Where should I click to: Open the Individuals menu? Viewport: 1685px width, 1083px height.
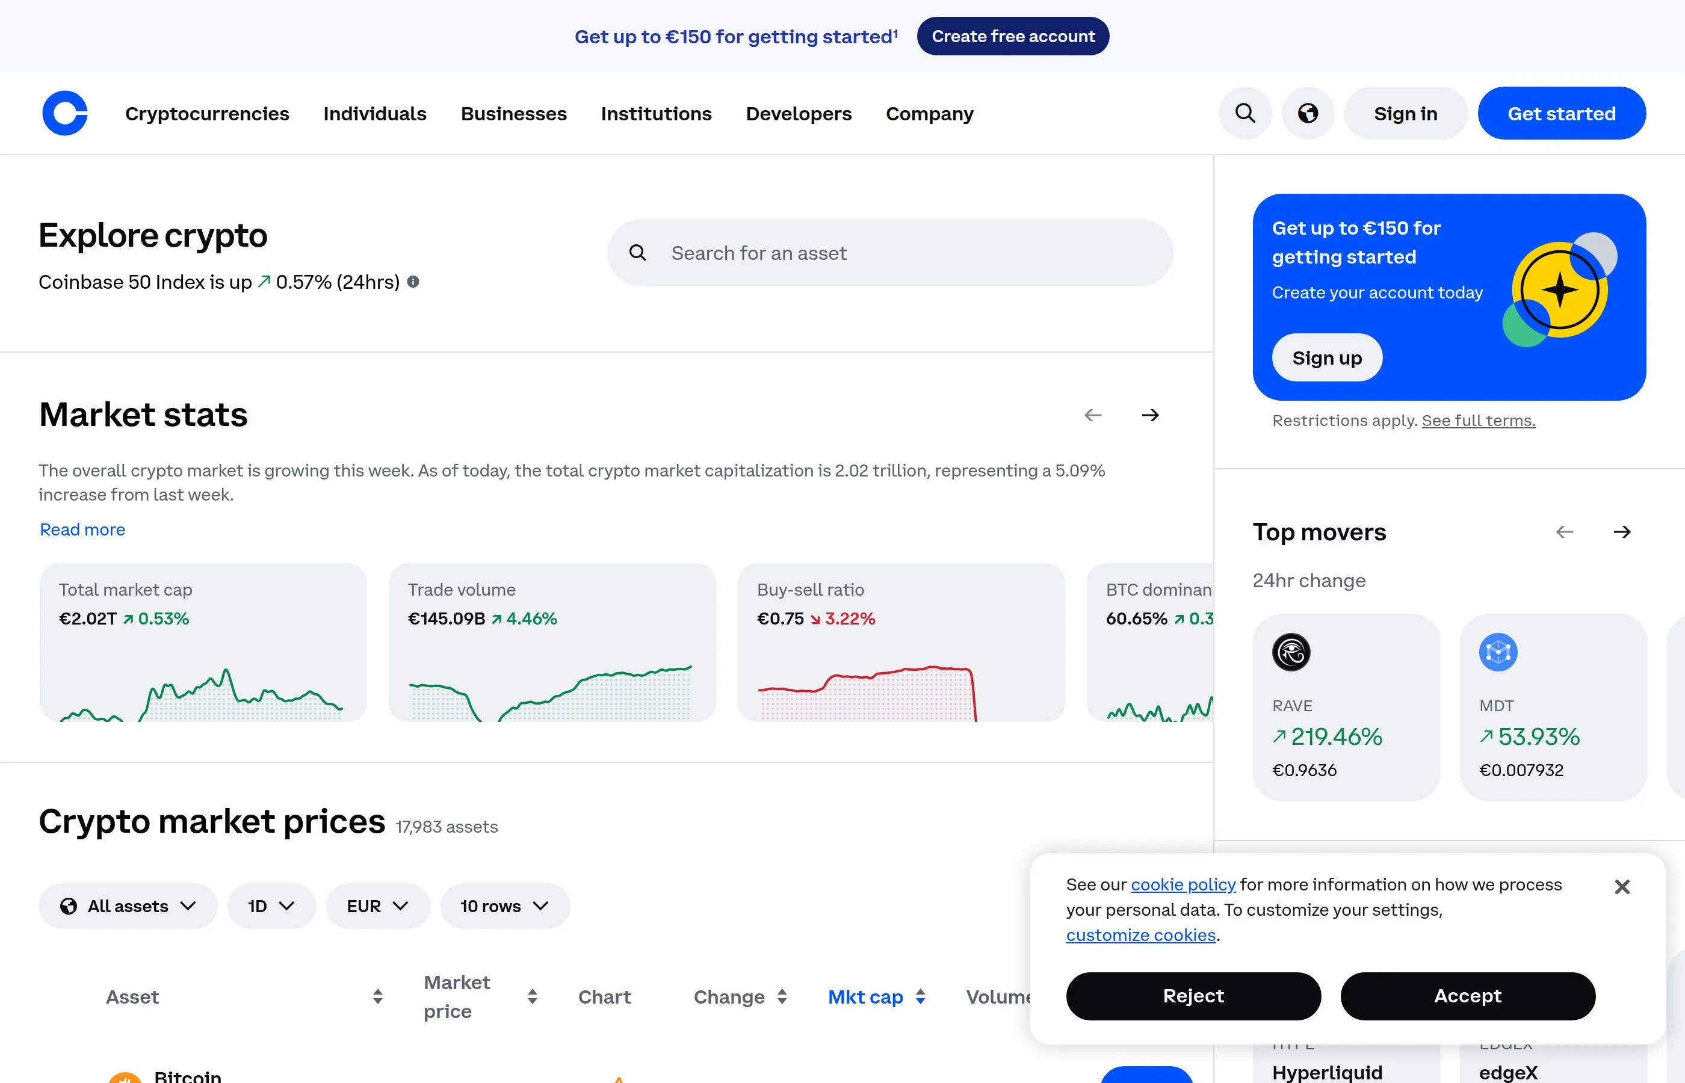[x=375, y=113]
